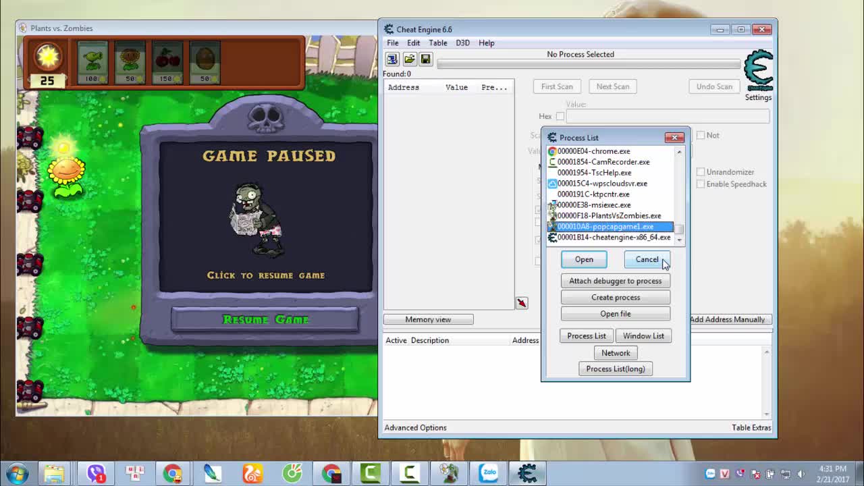Click the Value input field
Image resolution: width=864 pixels, height=486 pixels.
pos(668,116)
